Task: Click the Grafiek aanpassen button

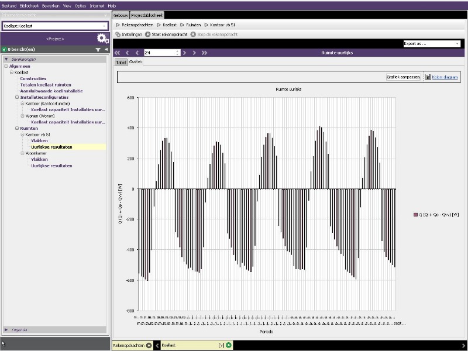Action: point(403,77)
